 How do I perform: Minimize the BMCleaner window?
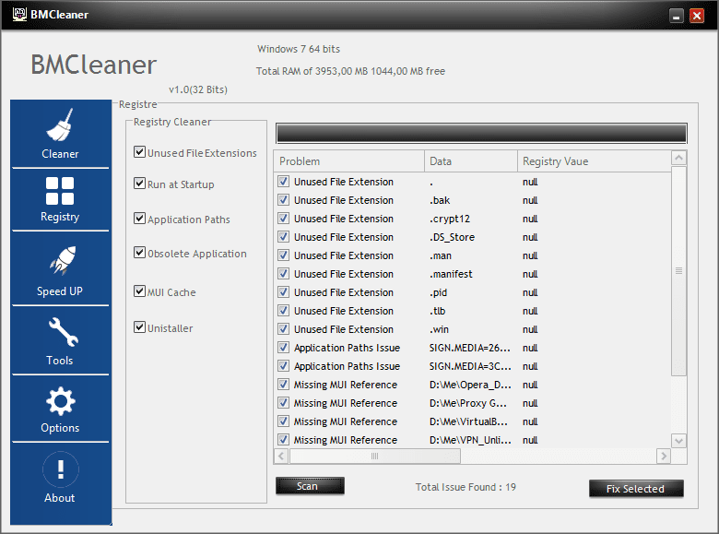676,16
